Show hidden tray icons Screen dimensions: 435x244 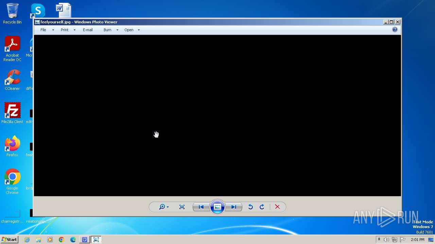379,240
